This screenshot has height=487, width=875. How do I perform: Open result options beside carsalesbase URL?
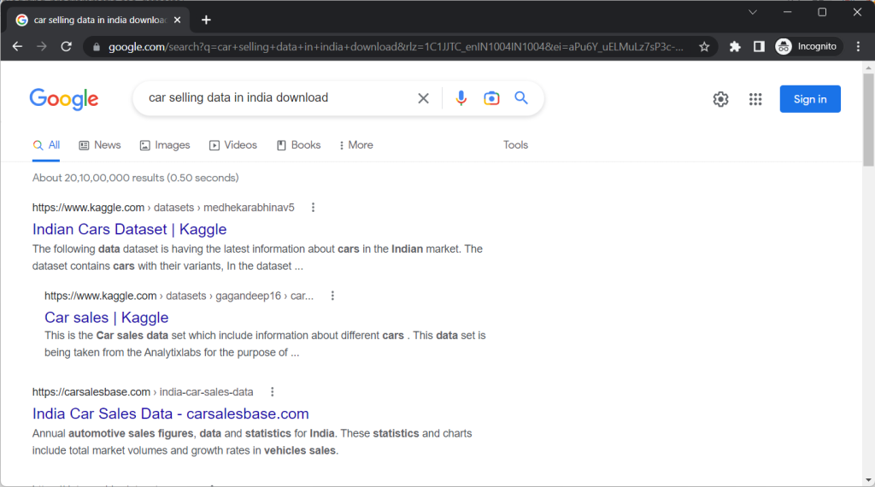tap(273, 392)
